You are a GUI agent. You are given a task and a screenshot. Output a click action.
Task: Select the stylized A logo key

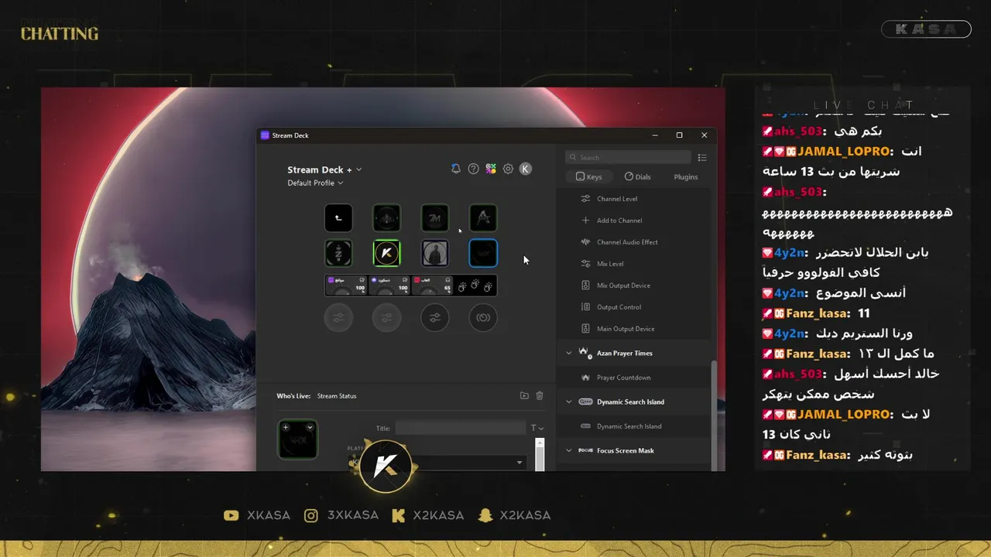pos(483,218)
